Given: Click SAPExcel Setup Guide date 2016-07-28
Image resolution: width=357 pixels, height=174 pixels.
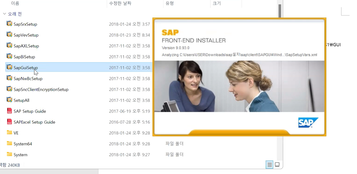Looking at the screenshot, I should [x=129, y=122].
